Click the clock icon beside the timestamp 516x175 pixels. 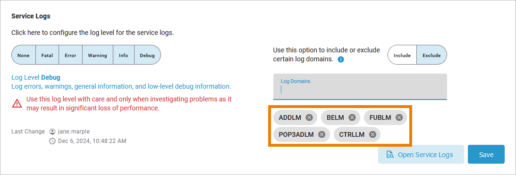tap(52, 141)
